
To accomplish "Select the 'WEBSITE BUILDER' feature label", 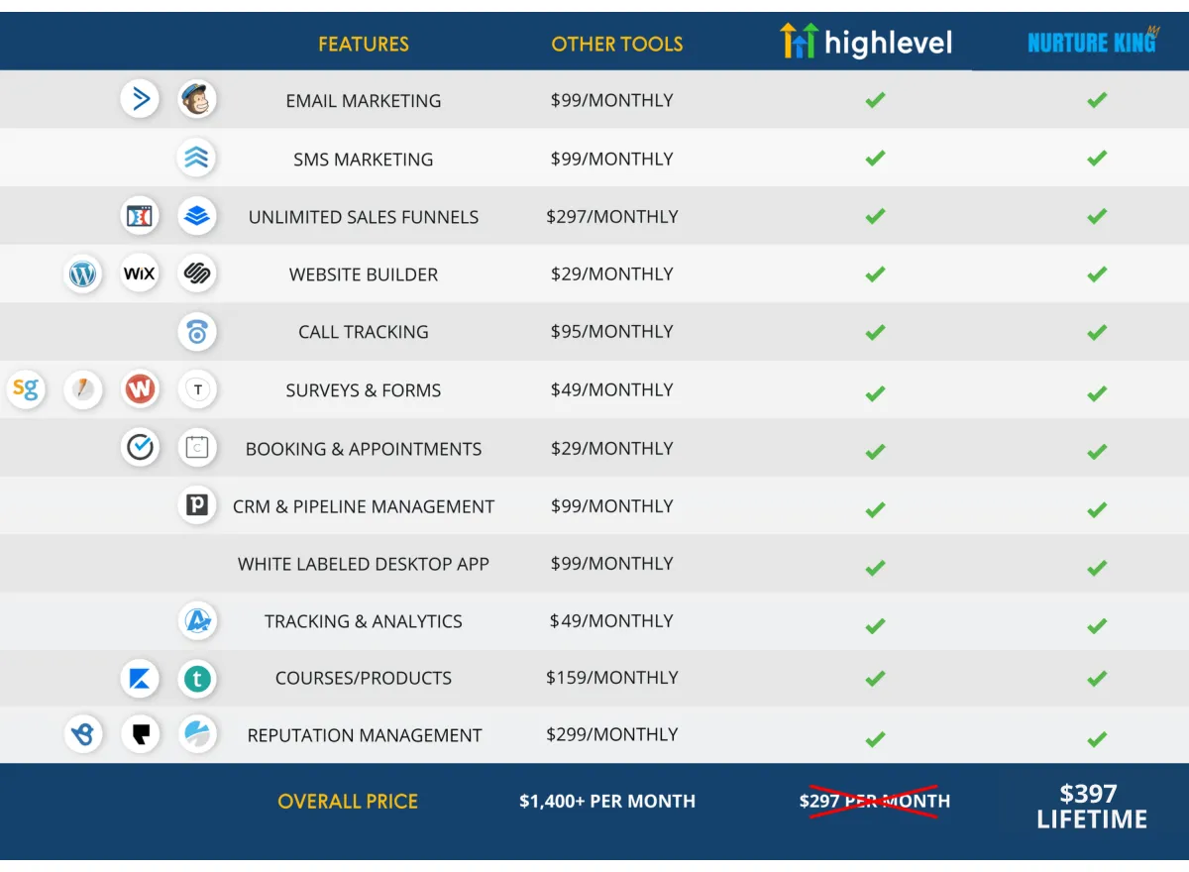I will coord(364,274).
